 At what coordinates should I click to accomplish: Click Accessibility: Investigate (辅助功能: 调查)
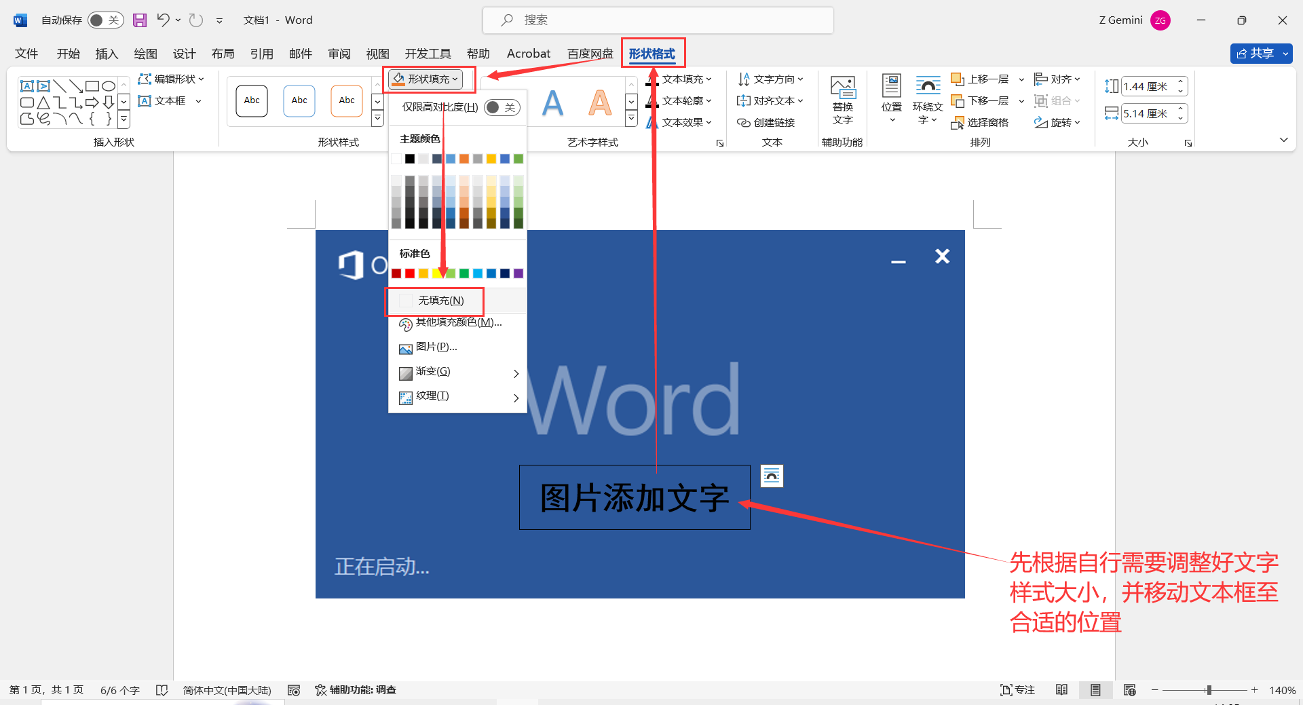[x=356, y=690]
